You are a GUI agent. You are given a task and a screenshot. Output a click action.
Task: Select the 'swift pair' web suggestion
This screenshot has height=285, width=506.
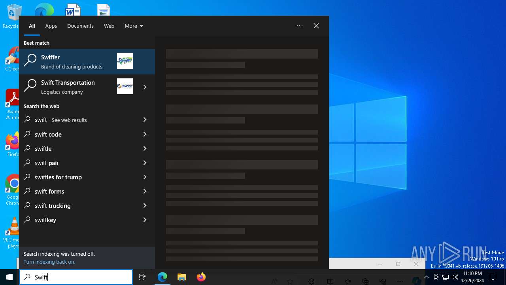point(77,163)
